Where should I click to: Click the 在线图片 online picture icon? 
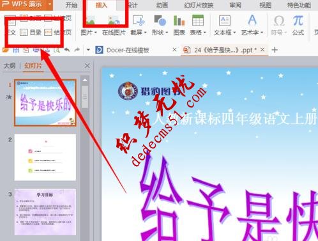(114, 21)
